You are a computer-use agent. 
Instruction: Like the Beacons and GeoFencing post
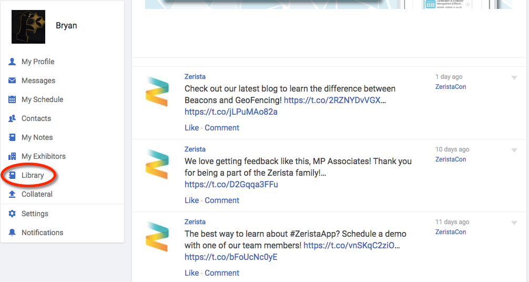click(x=191, y=128)
